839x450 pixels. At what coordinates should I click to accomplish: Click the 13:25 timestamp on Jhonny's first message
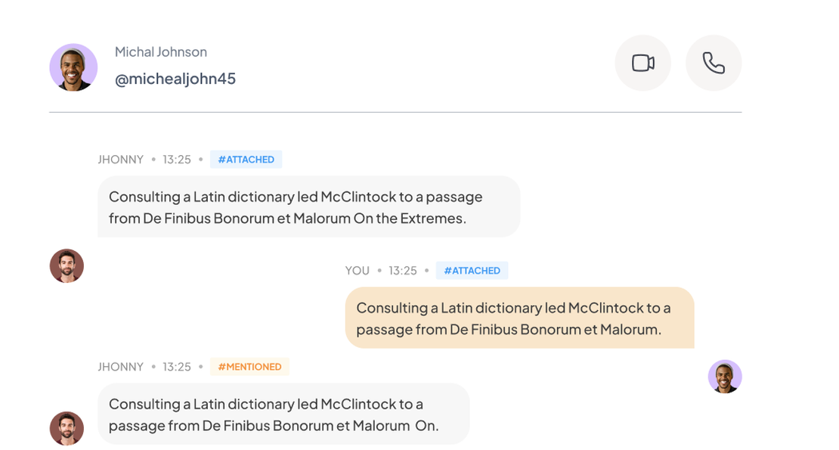click(177, 160)
